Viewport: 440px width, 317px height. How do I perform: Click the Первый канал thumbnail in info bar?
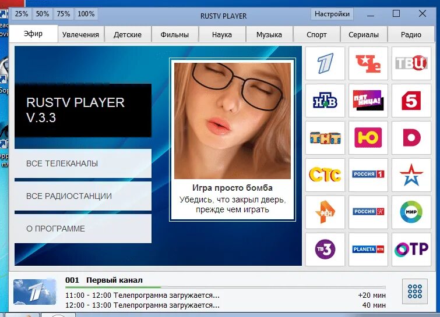click(x=35, y=291)
